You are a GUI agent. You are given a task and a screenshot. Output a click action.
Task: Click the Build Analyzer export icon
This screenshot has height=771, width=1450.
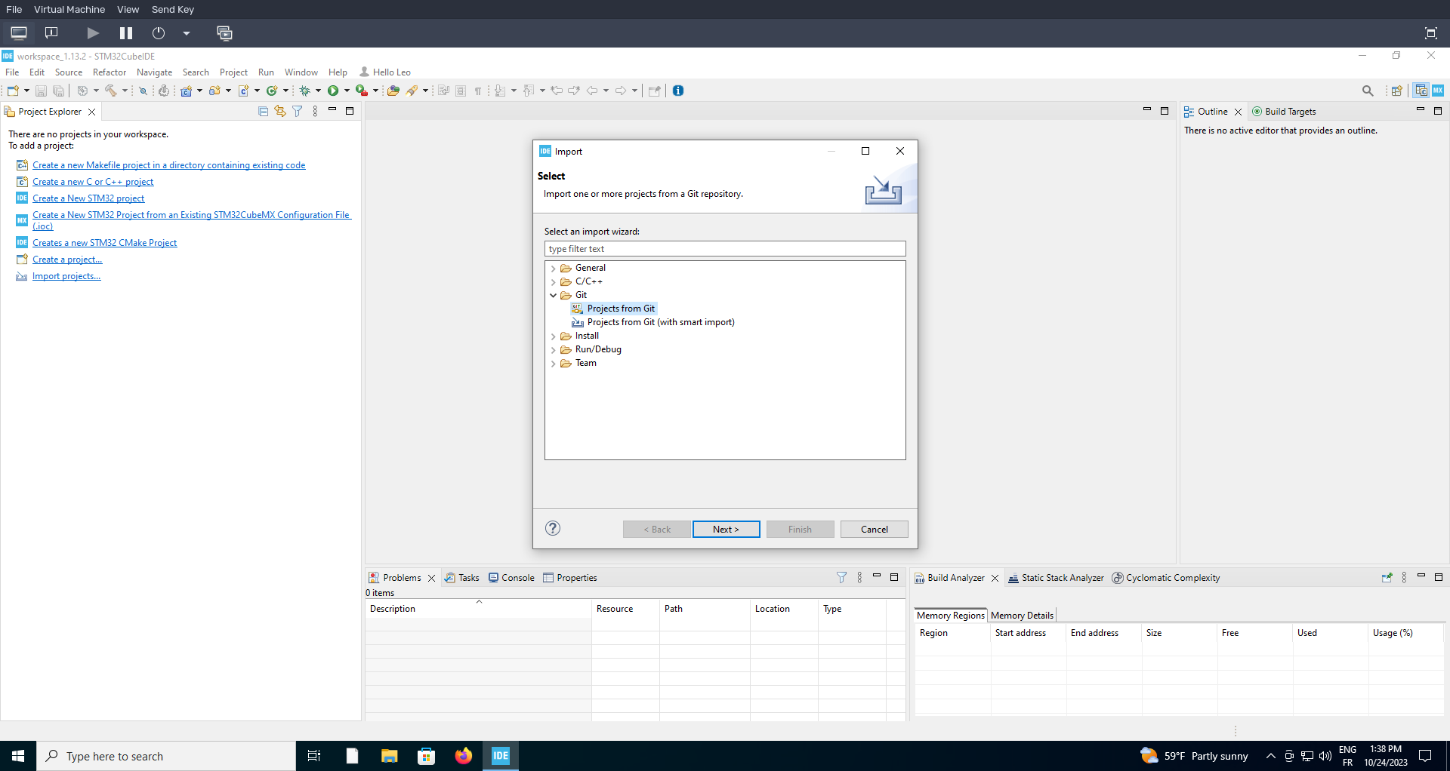pos(1387,578)
